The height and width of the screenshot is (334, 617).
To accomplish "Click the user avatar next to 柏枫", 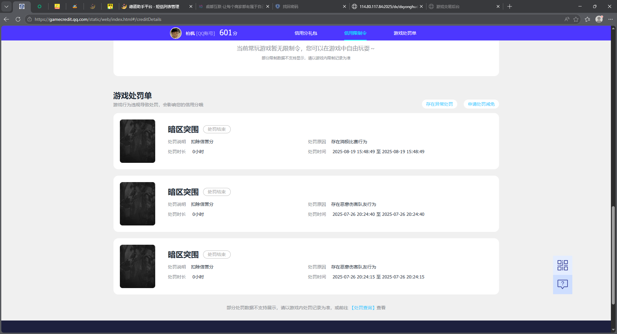I will click(176, 33).
